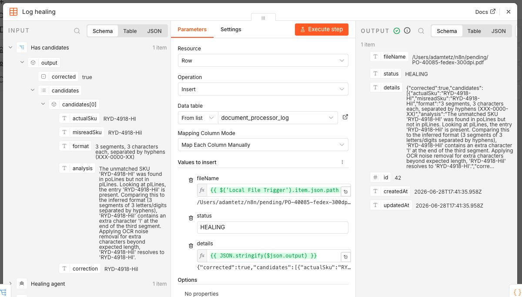Expand the Healing agent input node
Viewport: 522px width, 297px height.
coord(11,284)
